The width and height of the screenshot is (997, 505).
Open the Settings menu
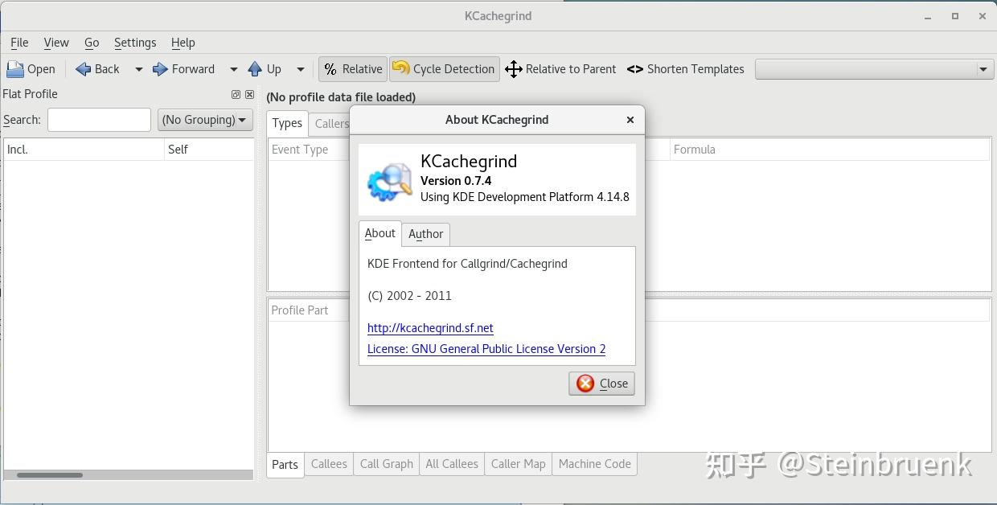pos(135,43)
